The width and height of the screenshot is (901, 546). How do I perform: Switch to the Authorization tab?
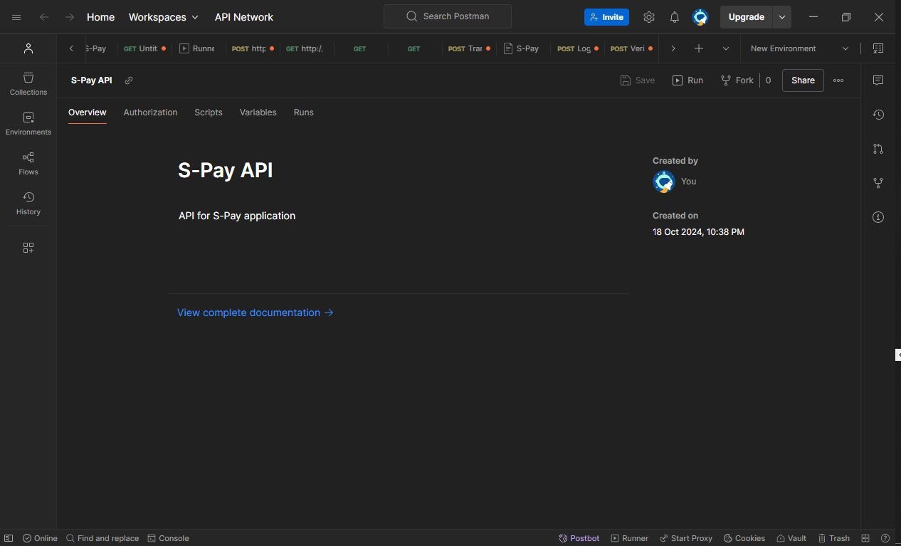[x=150, y=112]
